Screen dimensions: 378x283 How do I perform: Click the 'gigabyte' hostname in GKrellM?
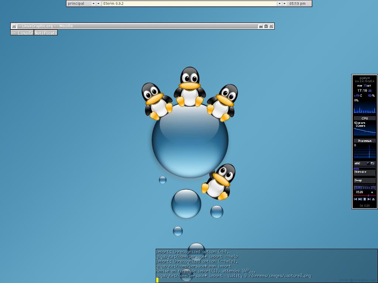(364, 78)
